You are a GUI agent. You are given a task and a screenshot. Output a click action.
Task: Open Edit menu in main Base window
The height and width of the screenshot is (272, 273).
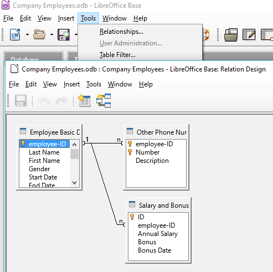click(x=25, y=18)
